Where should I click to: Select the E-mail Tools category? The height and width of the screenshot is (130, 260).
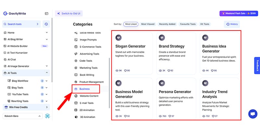pyautogui.click(x=84, y=103)
